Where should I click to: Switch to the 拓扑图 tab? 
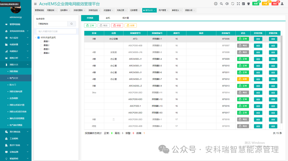[x=126, y=18]
